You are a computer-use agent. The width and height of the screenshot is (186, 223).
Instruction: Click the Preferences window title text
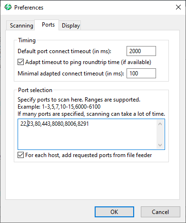pos(29,8)
